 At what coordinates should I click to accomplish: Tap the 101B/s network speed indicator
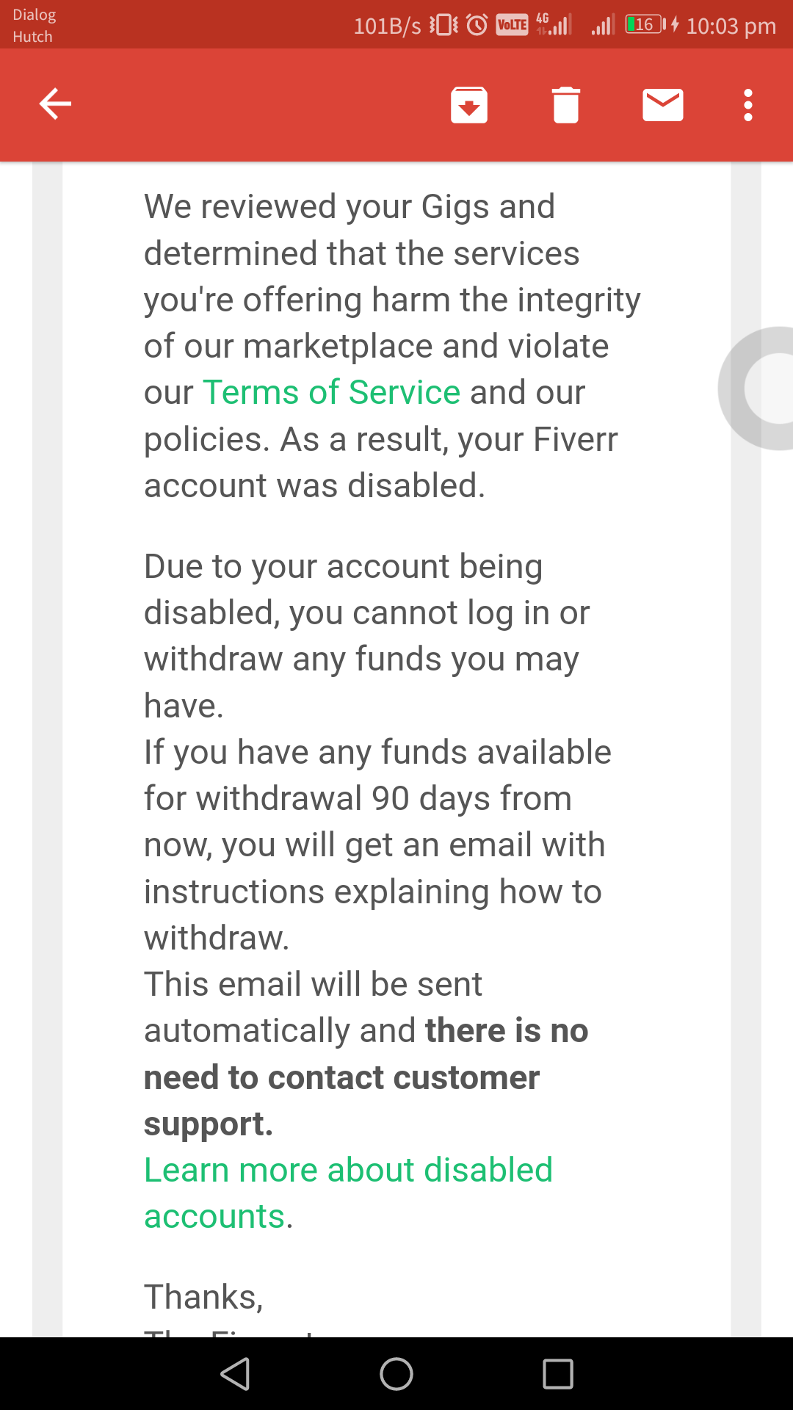pyautogui.click(x=387, y=26)
